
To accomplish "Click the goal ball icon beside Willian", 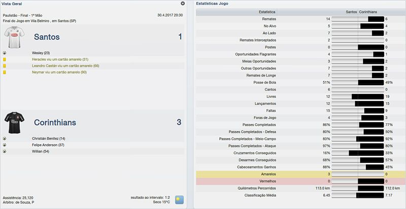I will 5,151.
